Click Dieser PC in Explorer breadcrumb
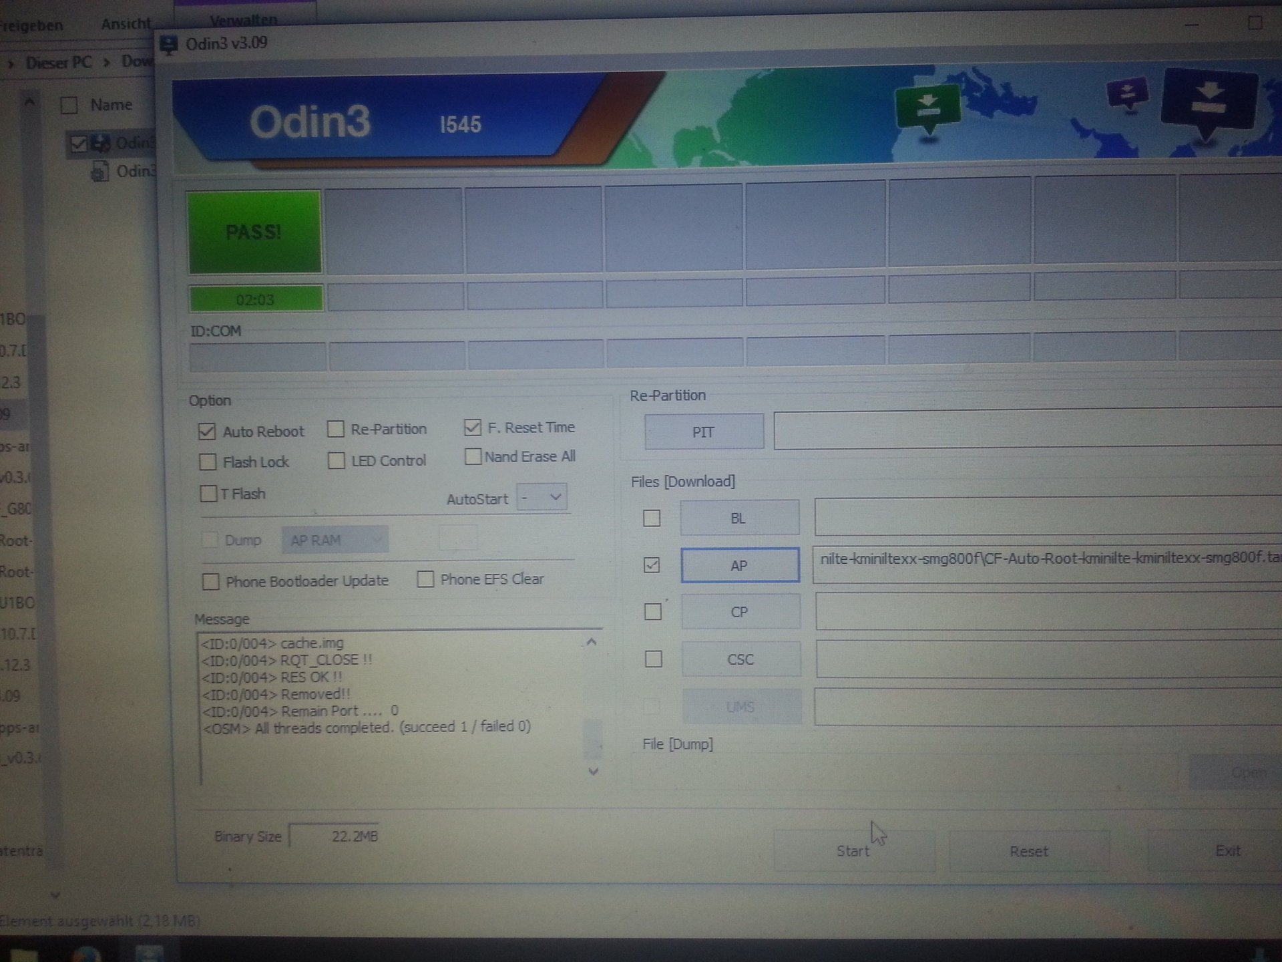 pyautogui.click(x=59, y=63)
